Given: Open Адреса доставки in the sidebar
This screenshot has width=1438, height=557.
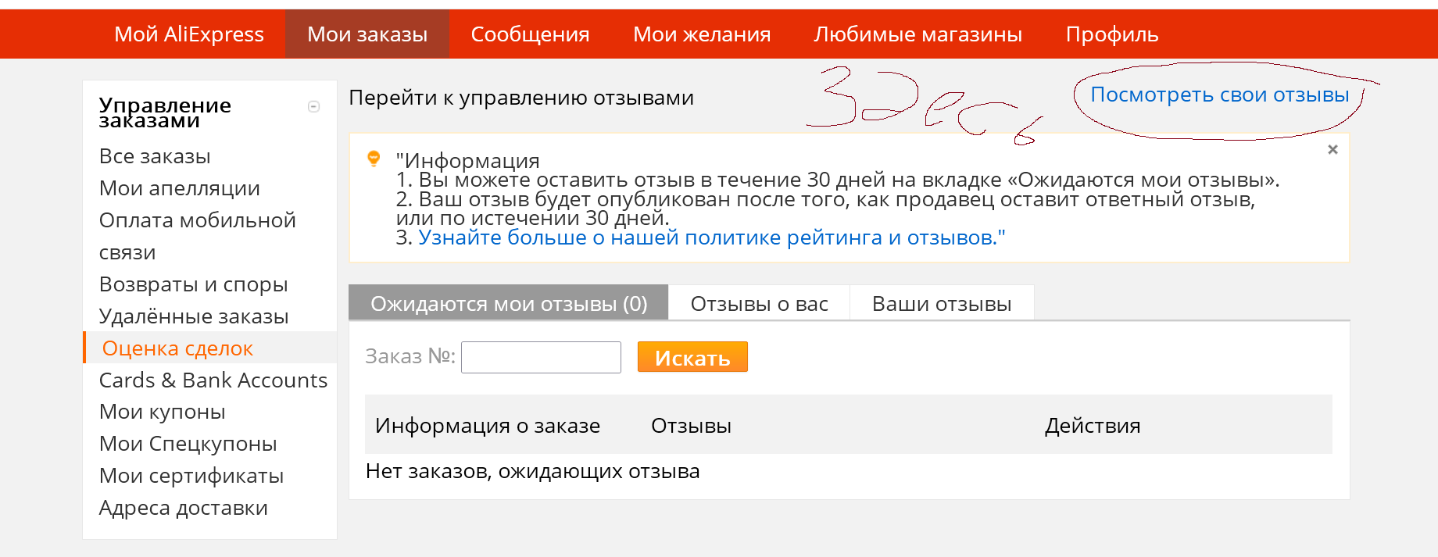Looking at the screenshot, I should click(x=184, y=508).
